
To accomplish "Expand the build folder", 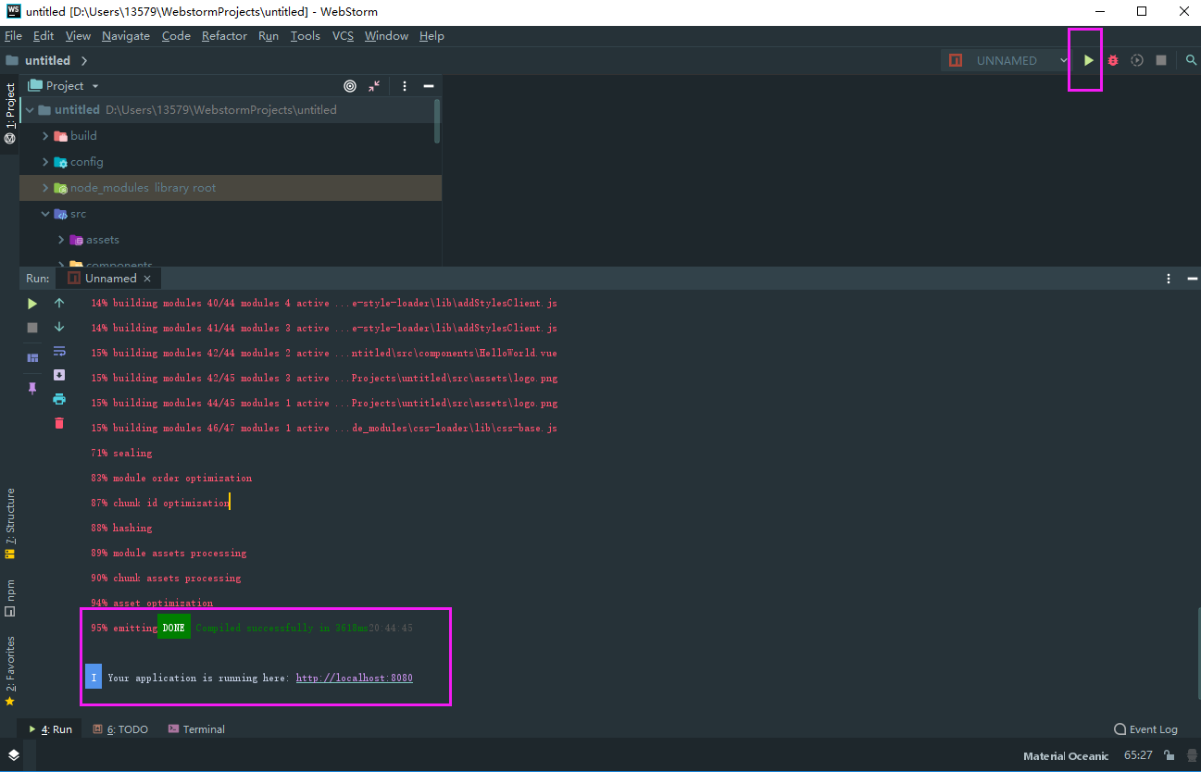I will point(45,136).
